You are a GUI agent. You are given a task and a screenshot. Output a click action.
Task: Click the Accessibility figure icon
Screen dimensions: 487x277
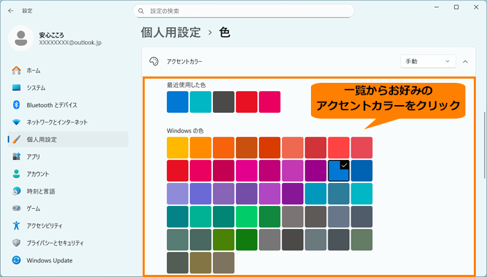(x=17, y=225)
